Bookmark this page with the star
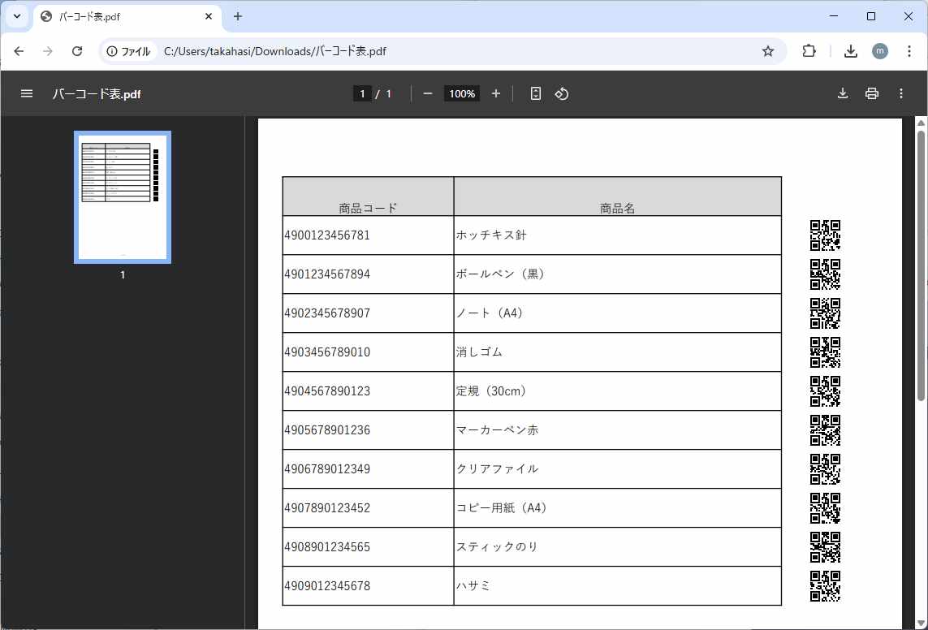The image size is (928, 630). tap(768, 50)
